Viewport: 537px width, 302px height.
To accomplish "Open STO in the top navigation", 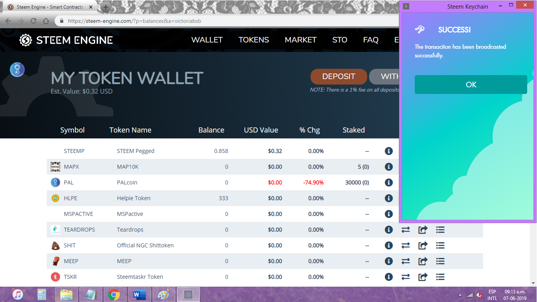I will 340,40.
